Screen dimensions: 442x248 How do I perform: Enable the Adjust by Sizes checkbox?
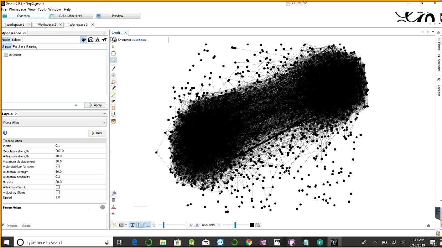tap(58, 193)
